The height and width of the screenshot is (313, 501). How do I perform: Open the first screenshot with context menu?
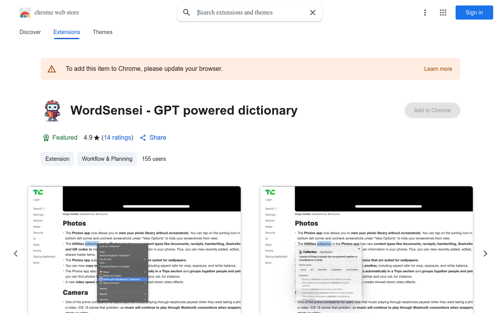point(134,250)
